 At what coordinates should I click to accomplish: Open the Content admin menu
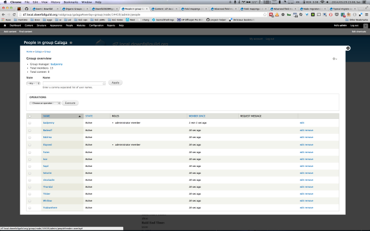pos(29,25)
